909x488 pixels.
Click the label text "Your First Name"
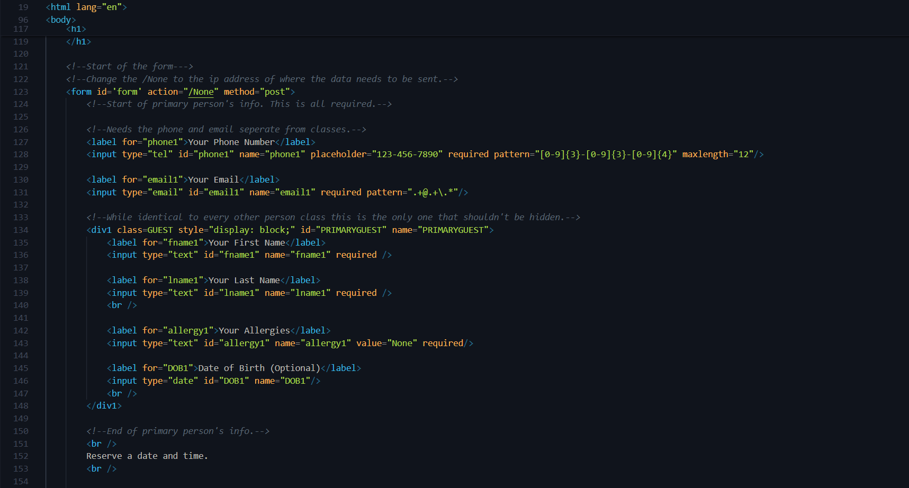pos(247,242)
